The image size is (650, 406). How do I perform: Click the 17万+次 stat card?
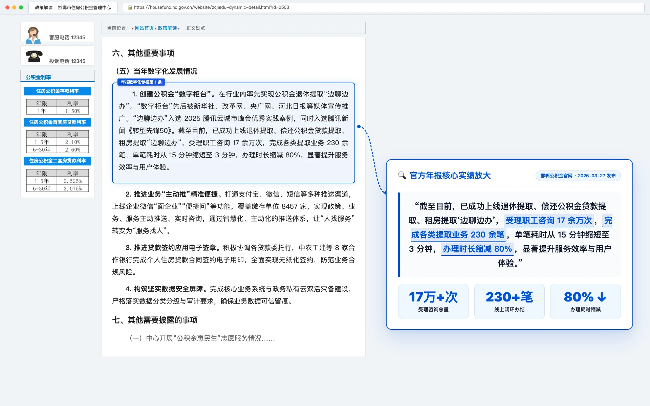[433, 301]
